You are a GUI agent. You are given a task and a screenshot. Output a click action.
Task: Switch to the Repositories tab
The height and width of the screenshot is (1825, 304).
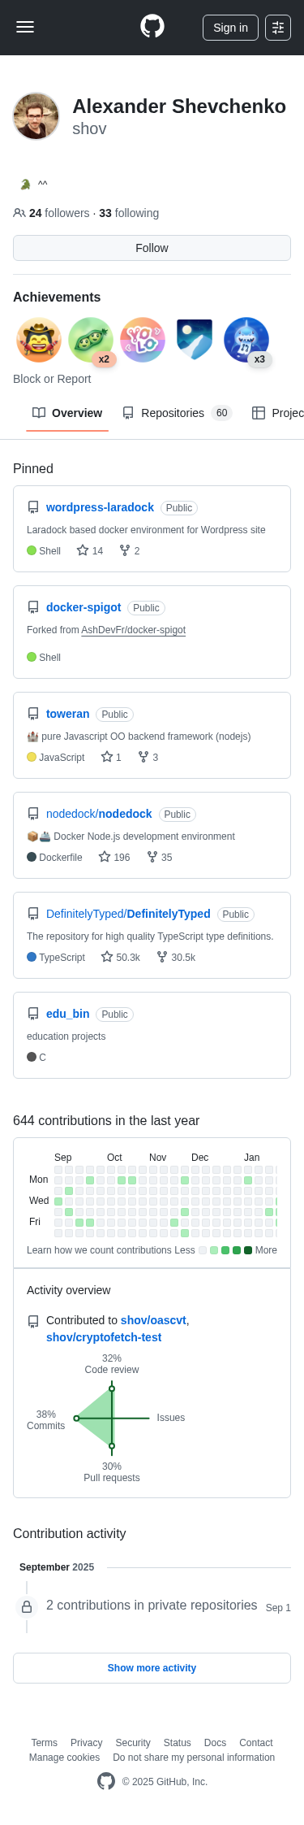[x=177, y=413]
